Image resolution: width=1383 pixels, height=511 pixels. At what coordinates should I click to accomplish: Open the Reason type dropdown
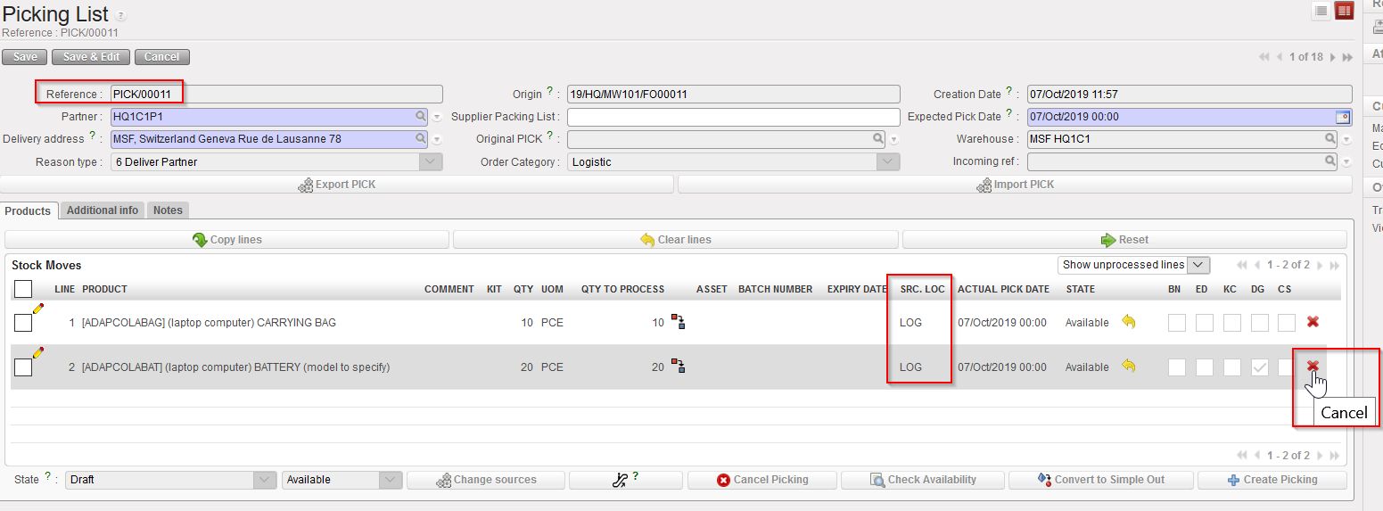[431, 162]
